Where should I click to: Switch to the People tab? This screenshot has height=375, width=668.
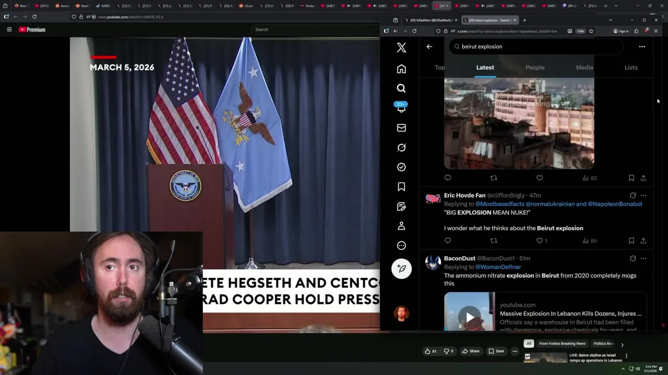[x=535, y=68]
